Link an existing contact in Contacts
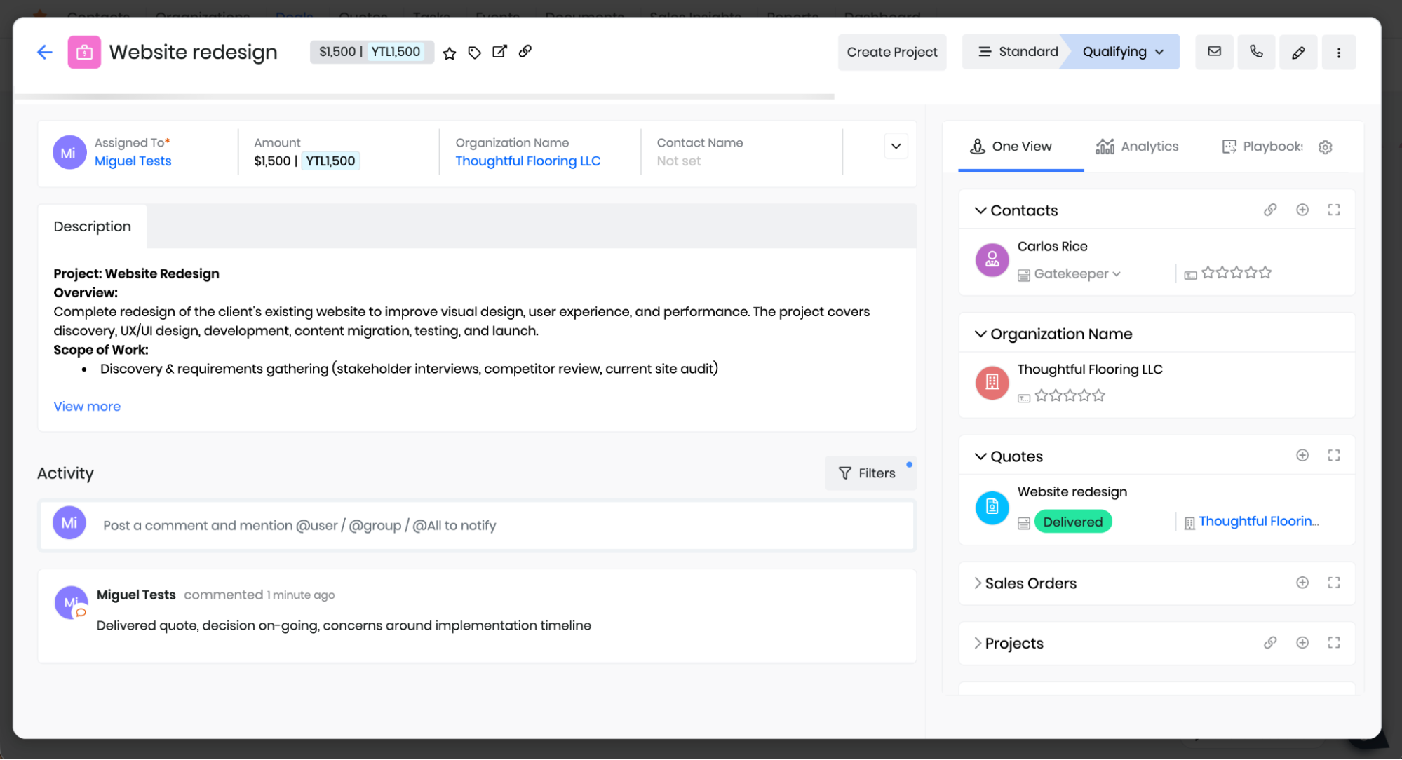The width and height of the screenshot is (1402, 760). pos(1270,210)
